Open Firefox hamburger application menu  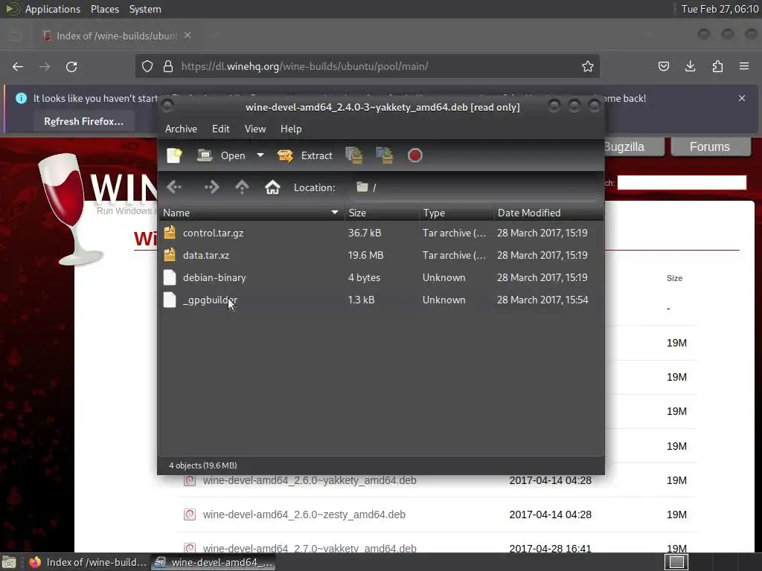tap(744, 66)
